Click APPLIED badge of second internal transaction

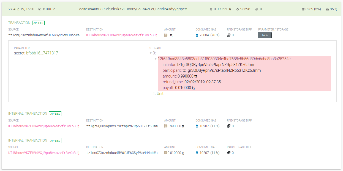(55, 140)
